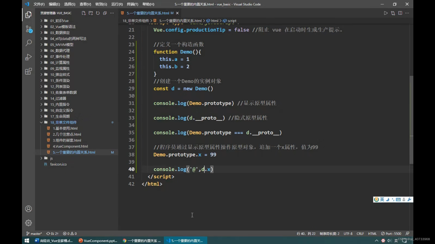Click the Live Server Port: 5500 item
The height and width of the screenshot is (244, 435).
coord(391,233)
